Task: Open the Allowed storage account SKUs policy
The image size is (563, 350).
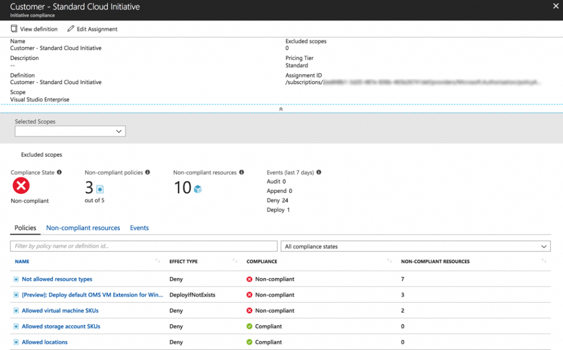Action: pyautogui.click(x=61, y=326)
